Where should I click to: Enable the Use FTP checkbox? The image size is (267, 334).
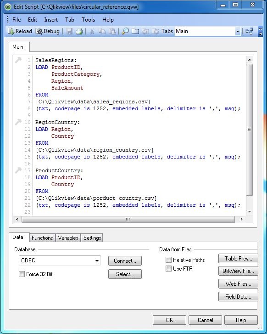[x=168, y=268]
